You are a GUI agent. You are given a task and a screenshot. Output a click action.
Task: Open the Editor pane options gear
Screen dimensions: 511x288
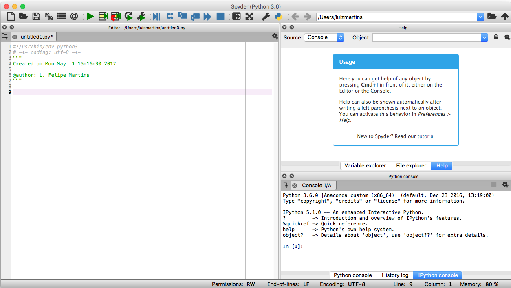pyautogui.click(x=275, y=36)
